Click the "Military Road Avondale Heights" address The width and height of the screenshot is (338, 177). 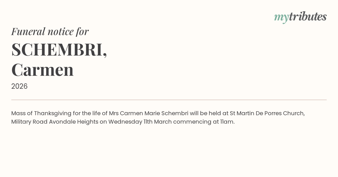[x=55, y=122]
